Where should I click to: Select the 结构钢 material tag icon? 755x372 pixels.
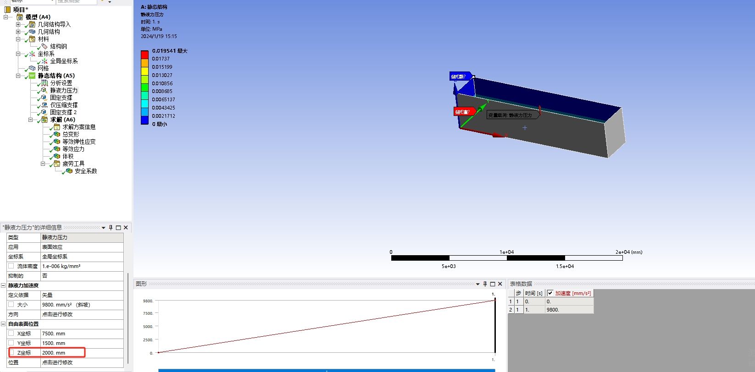[44, 46]
